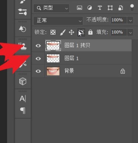This screenshot has height=143, width=138.
Task: Hide the 背景 layer
Action: [x=38, y=71]
